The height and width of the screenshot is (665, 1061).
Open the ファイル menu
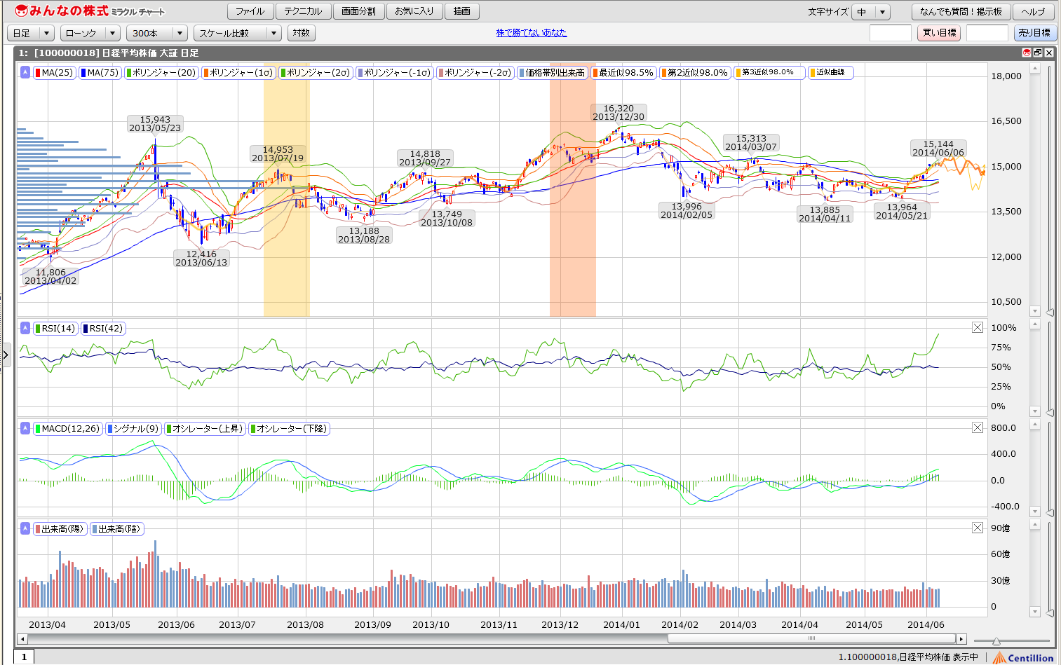pyautogui.click(x=250, y=11)
